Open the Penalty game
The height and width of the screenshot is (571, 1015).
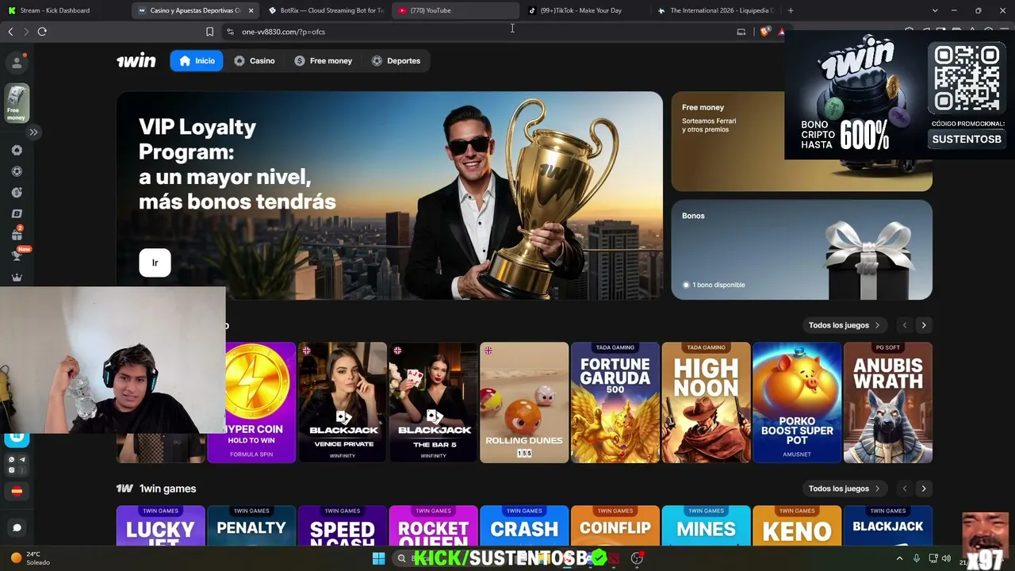point(251,526)
